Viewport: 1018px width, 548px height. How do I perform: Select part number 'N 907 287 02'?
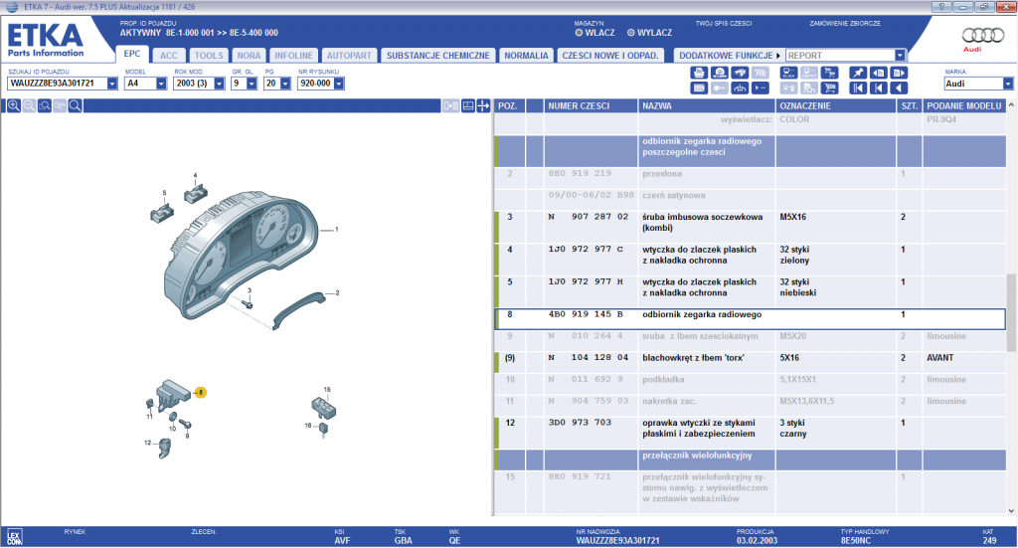pyautogui.click(x=589, y=217)
